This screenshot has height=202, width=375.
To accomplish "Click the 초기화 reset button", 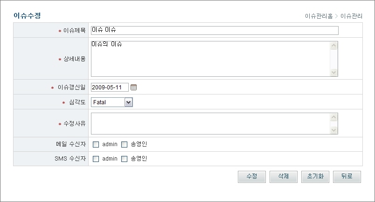I will point(315,176).
